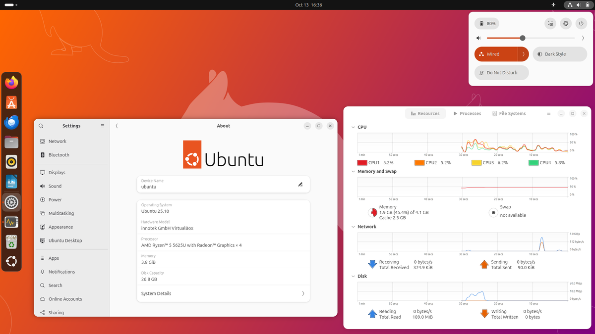This screenshot has height=334, width=595.
Task: Click the disk Reading arrow icon
Action: click(x=372, y=314)
